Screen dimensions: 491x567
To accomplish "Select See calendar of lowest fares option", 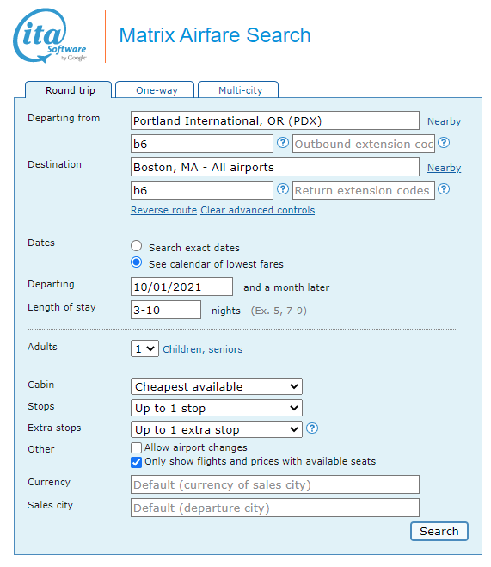I will pos(136,262).
